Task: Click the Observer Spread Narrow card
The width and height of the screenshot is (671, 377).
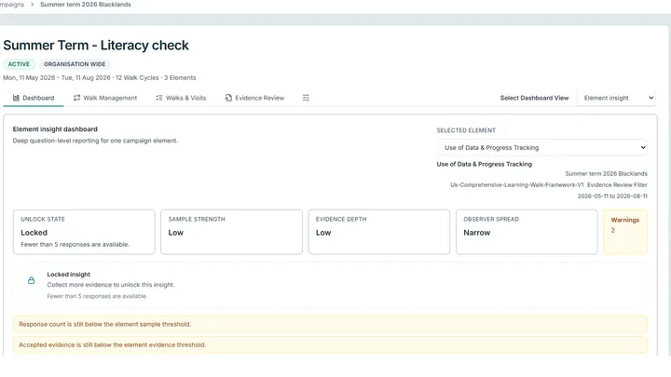Action: pyautogui.click(x=527, y=232)
